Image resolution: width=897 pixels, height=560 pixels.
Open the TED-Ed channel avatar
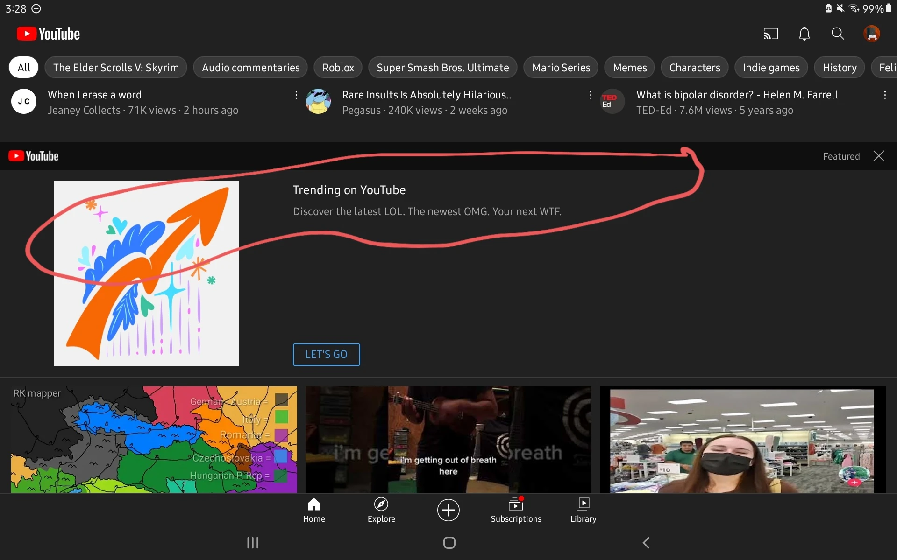tap(612, 101)
